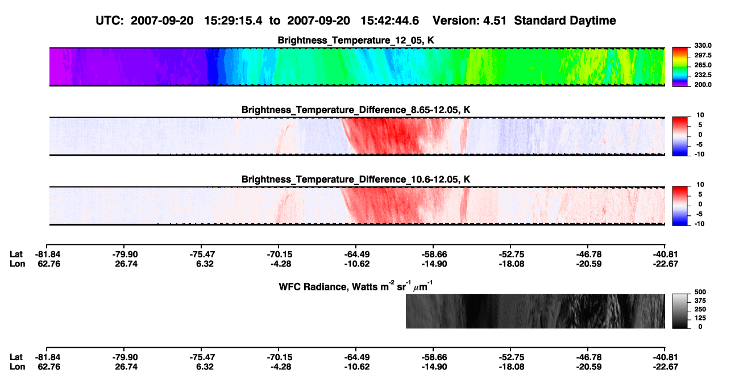The image size is (739, 379).
Task: Click longitude '-4.28' on the lower axis
Action: [x=279, y=366]
